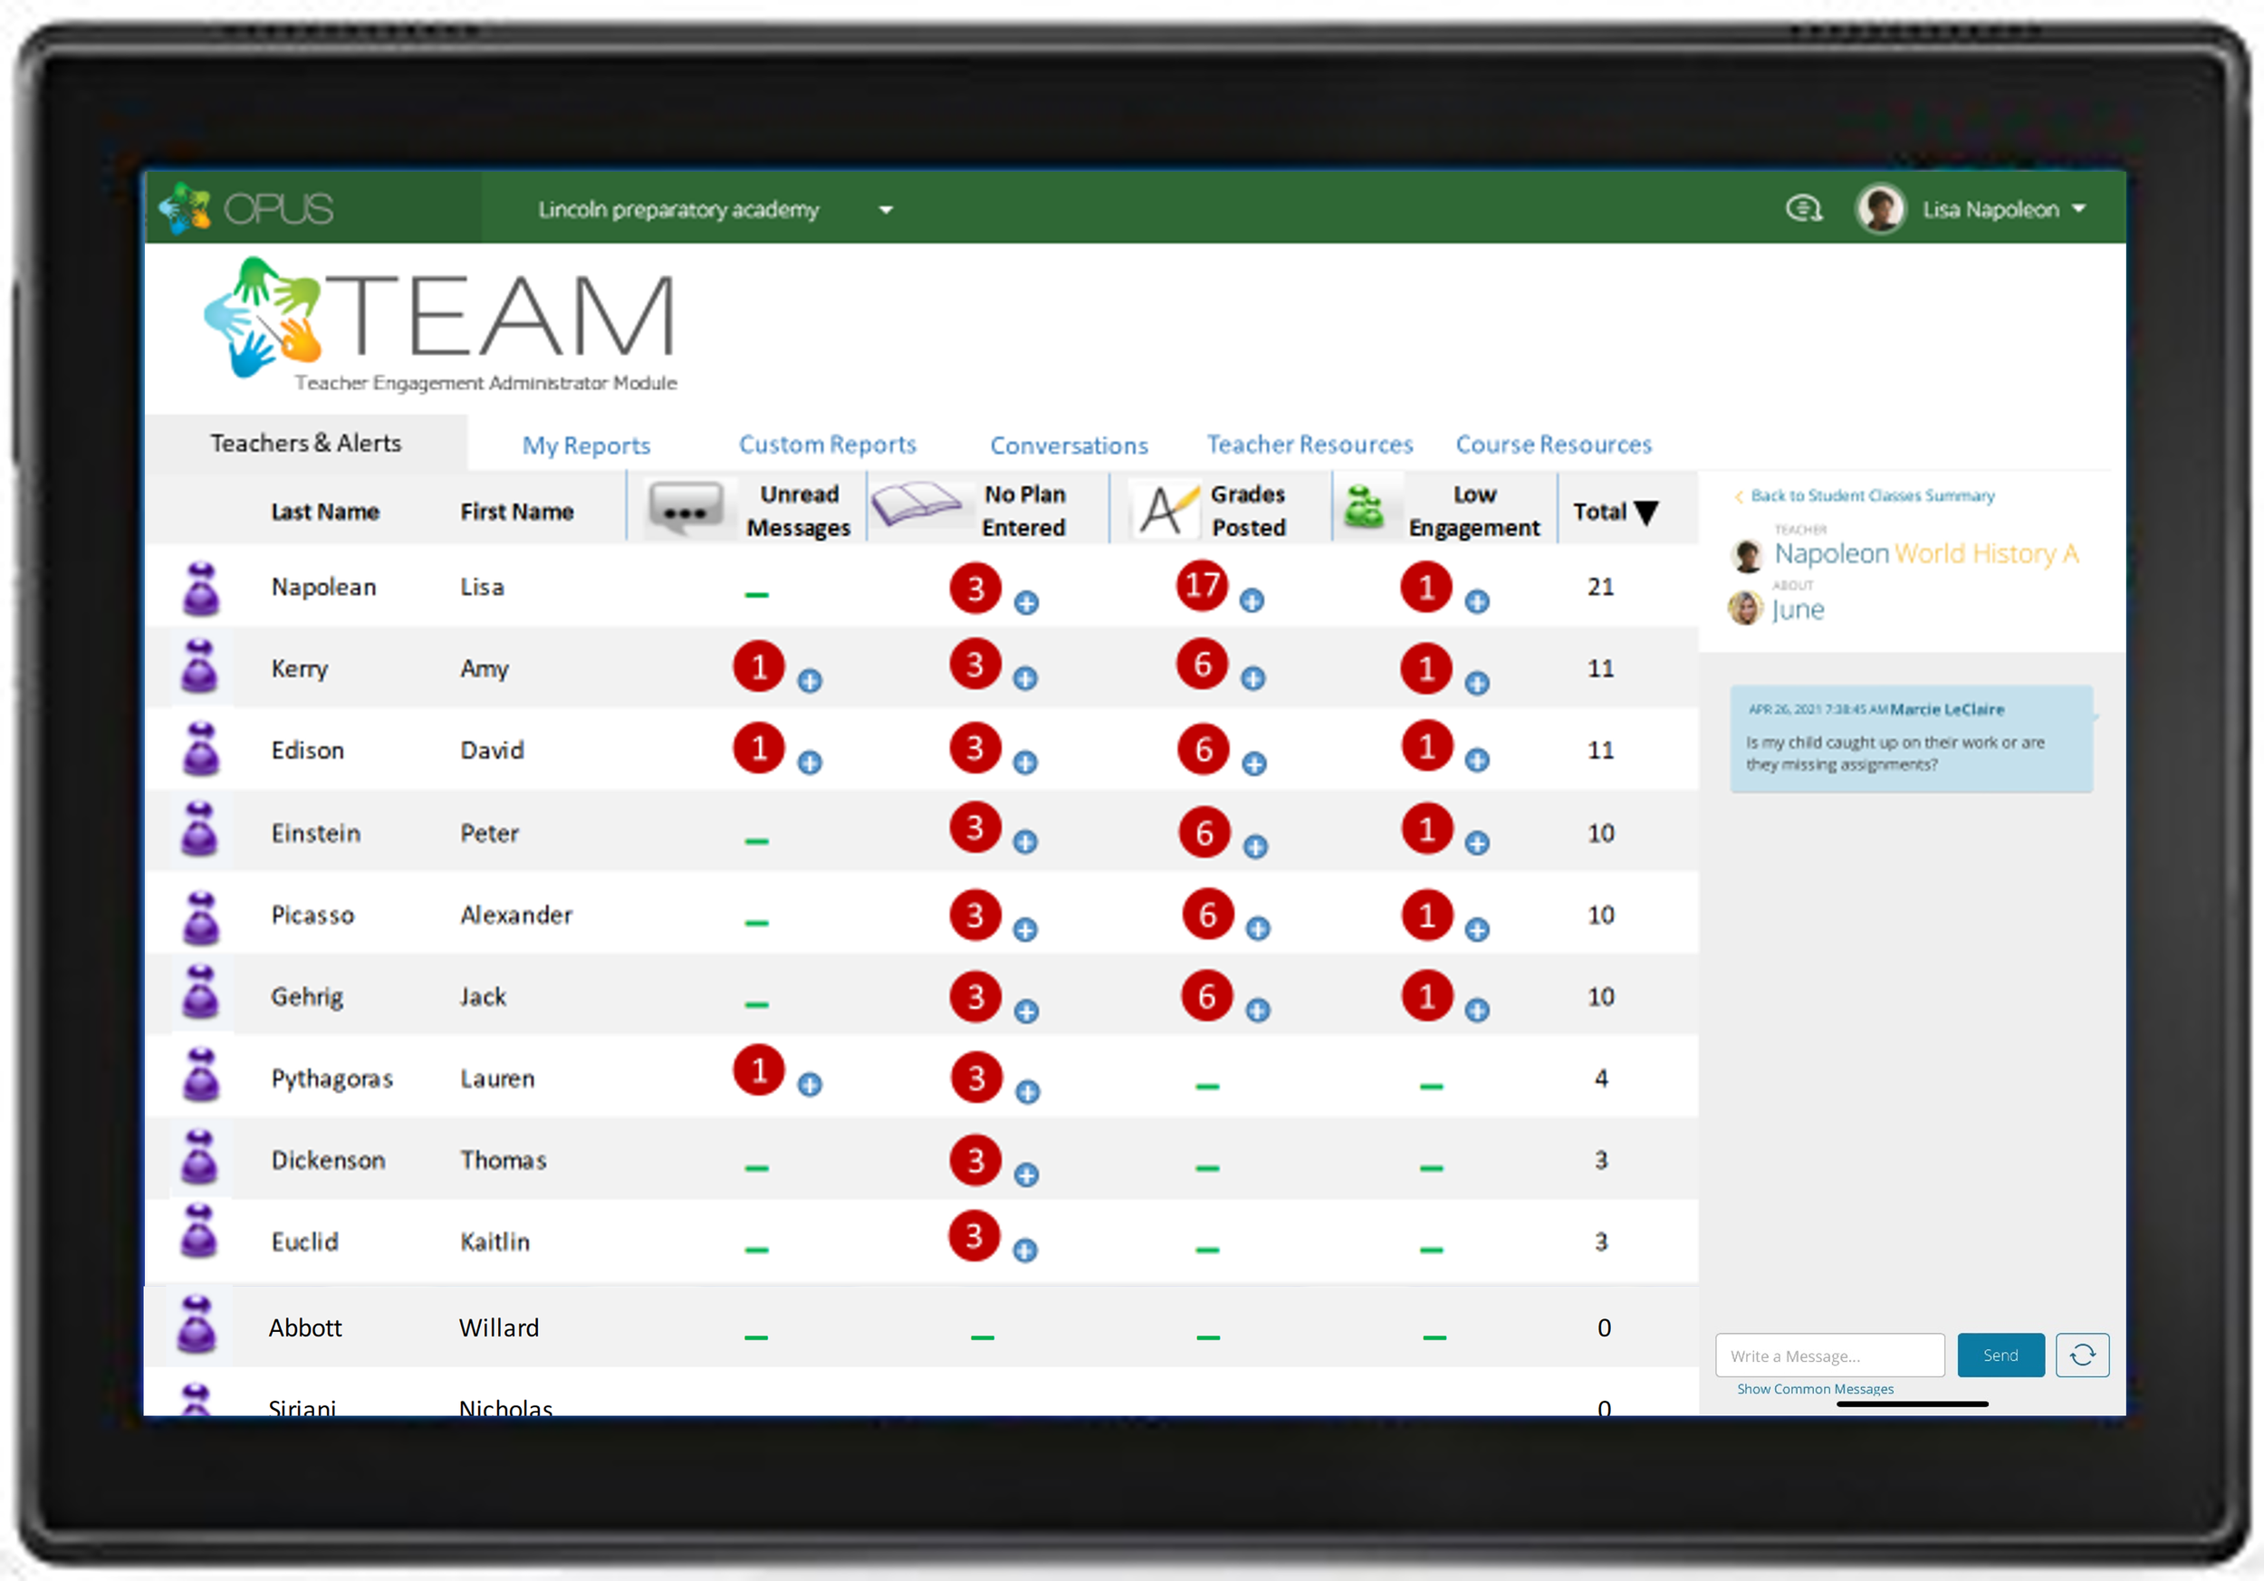Image resolution: width=2264 pixels, height=1581 pixels.
Task: Click the refresh icon beside Send
Action: click(2082, 1355)
